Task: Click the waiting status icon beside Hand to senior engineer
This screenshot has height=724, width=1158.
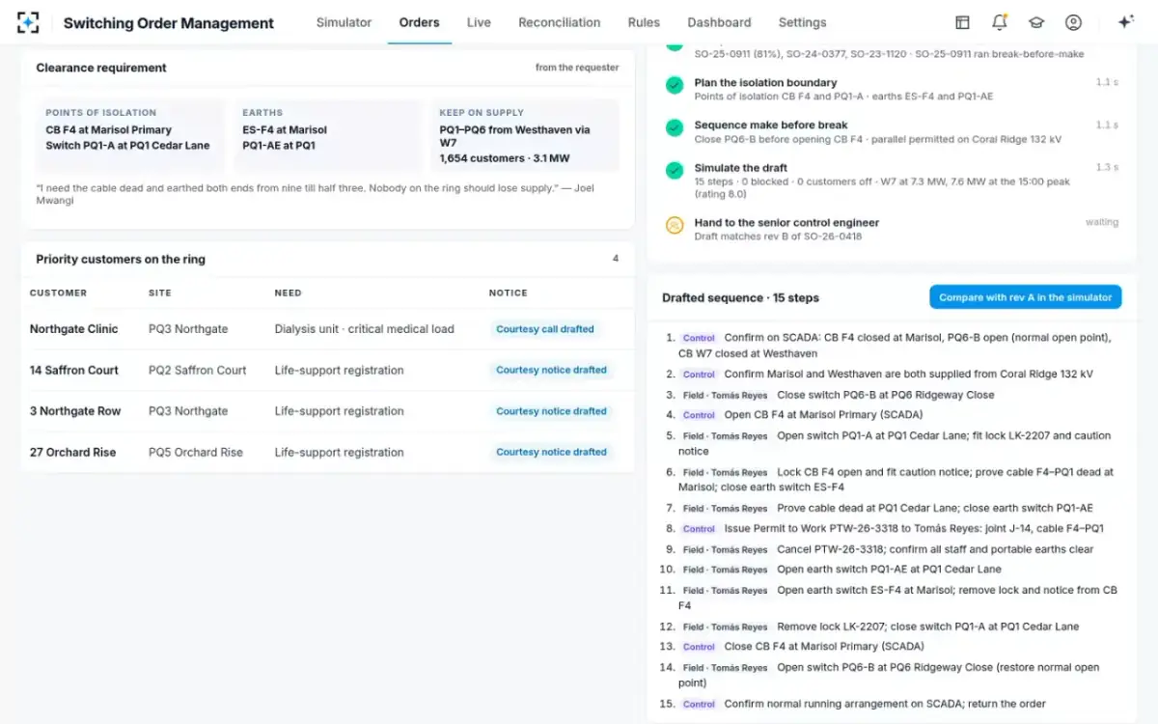Action: [675, 225]
